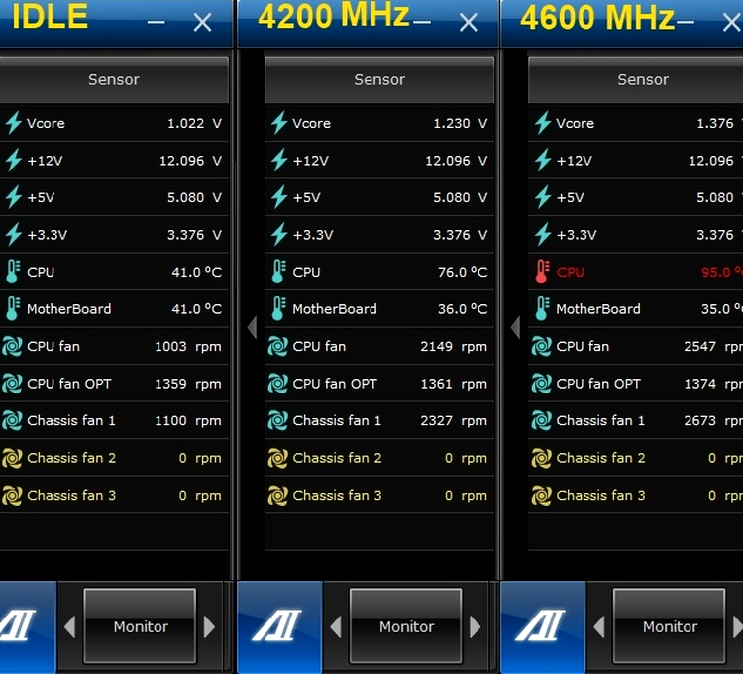This screenshot has width=743, height=674.
Task: Click left arrow beside Monitor in 4200 MHz window
Action: 336,626
